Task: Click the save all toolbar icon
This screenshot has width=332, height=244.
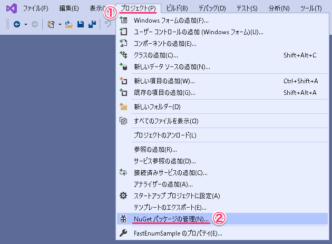Action: 92,24
